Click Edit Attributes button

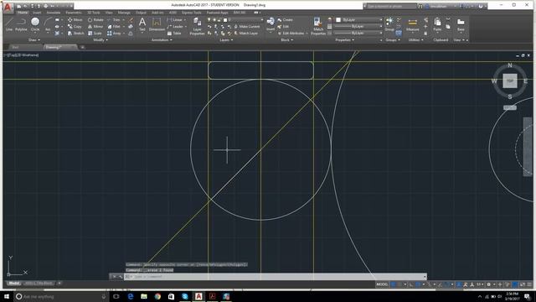292,34
